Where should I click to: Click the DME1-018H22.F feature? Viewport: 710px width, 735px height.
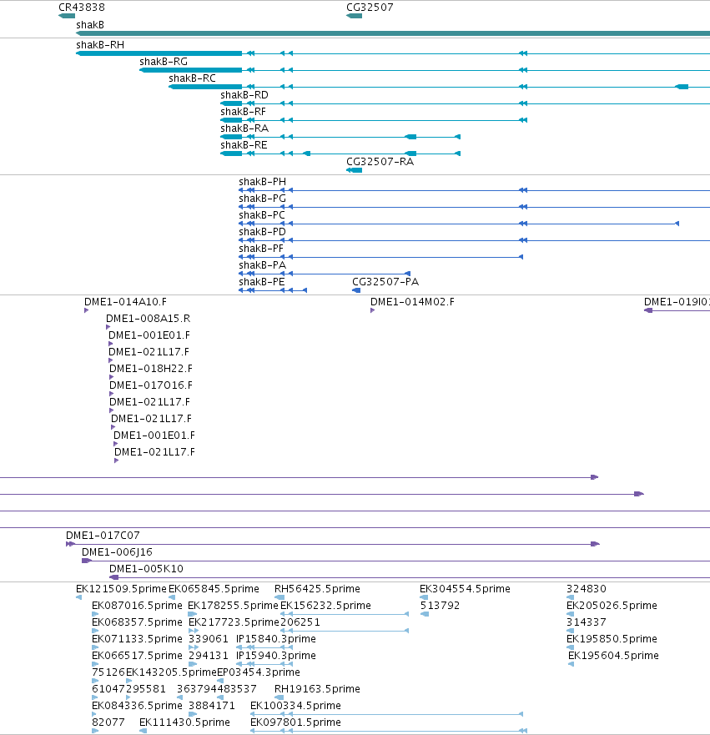tap(111, 377)
